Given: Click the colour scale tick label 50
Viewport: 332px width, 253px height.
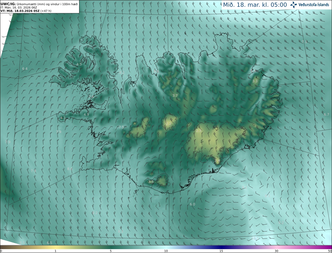Looking at the screenshot, I should [x=330, y=251].
